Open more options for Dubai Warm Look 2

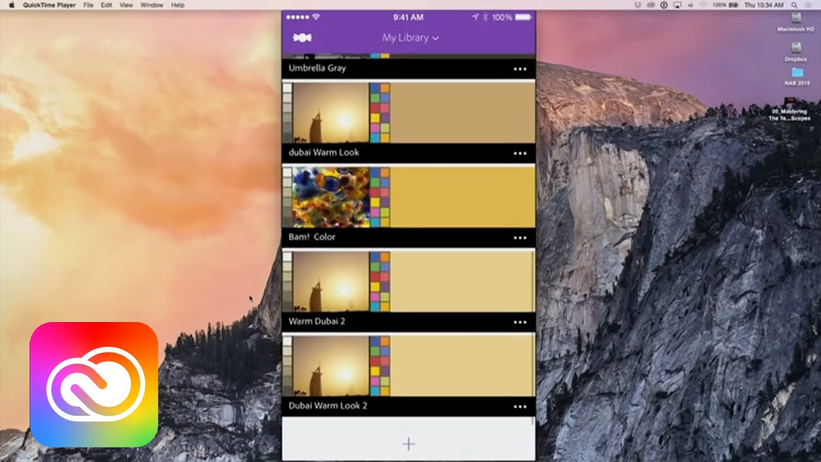coord(520,407)
